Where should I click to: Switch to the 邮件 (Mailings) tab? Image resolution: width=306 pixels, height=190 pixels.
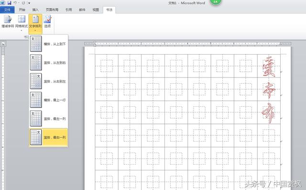[x=82, y=10]
